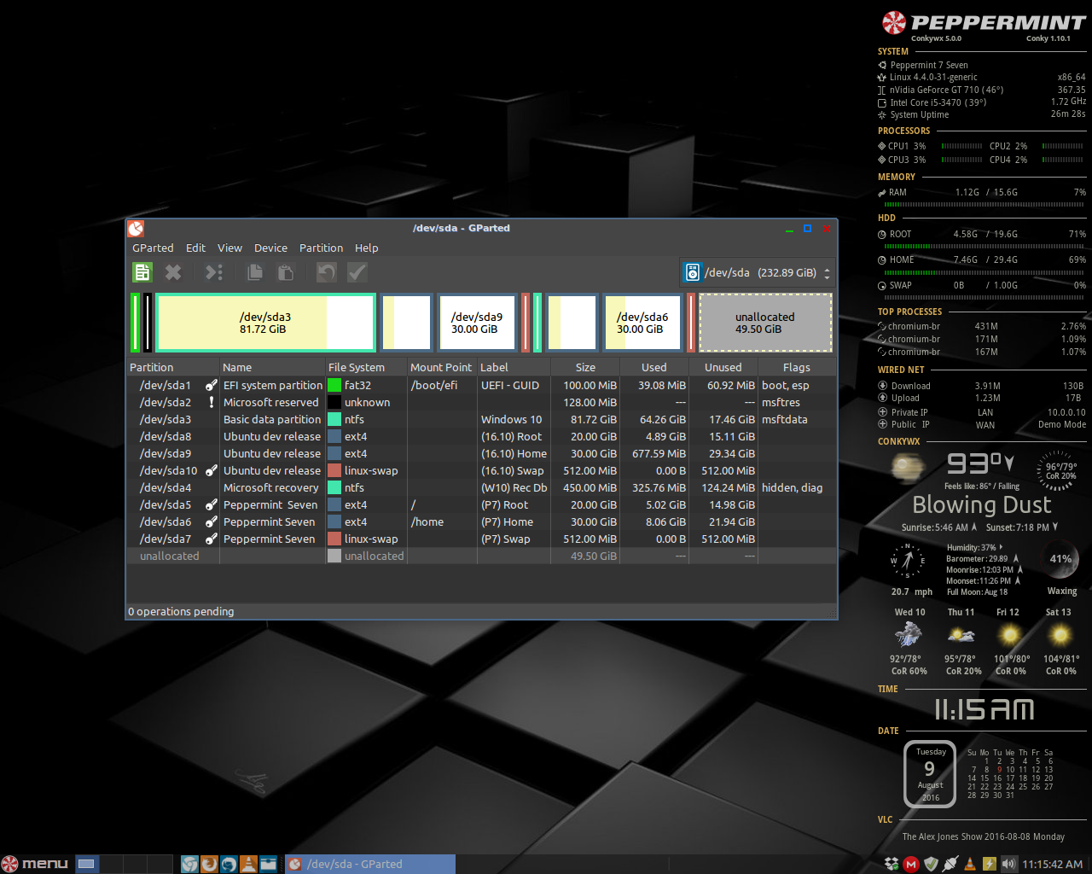
Task: Click the Mount Point column header
Action: [442, 367]
